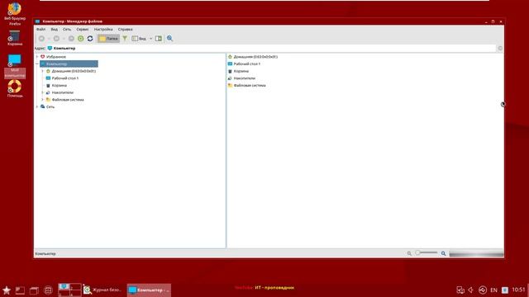Click the 10:51 clock in tray
The width and height of the screenshot is (529, 297).
518,290
